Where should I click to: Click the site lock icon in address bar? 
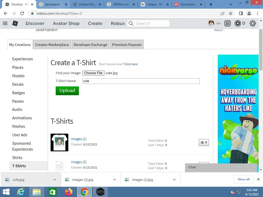[32, 13]
